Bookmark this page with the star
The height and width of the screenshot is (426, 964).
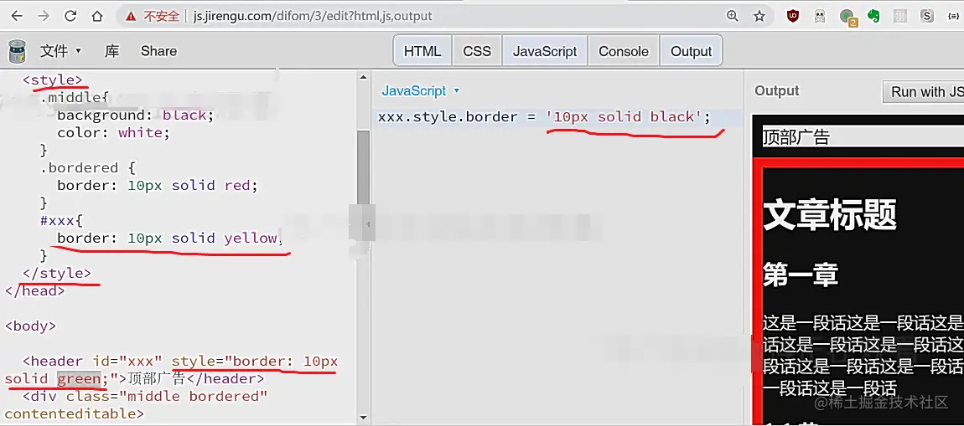(x=759, y=16)
